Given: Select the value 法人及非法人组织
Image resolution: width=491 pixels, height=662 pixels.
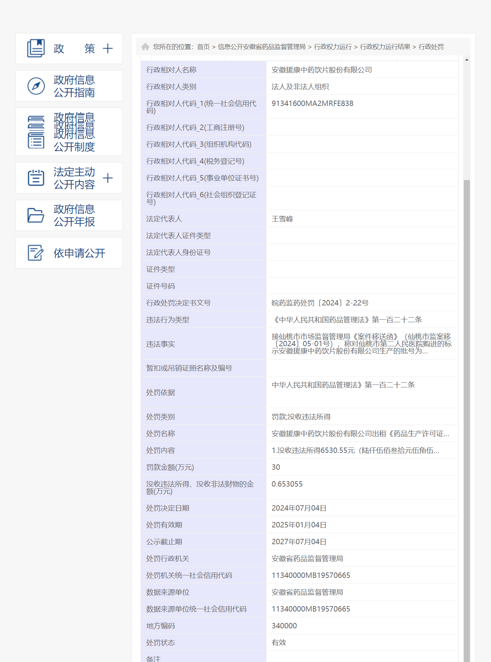Looking at the screenshot, I should [300, 87].
